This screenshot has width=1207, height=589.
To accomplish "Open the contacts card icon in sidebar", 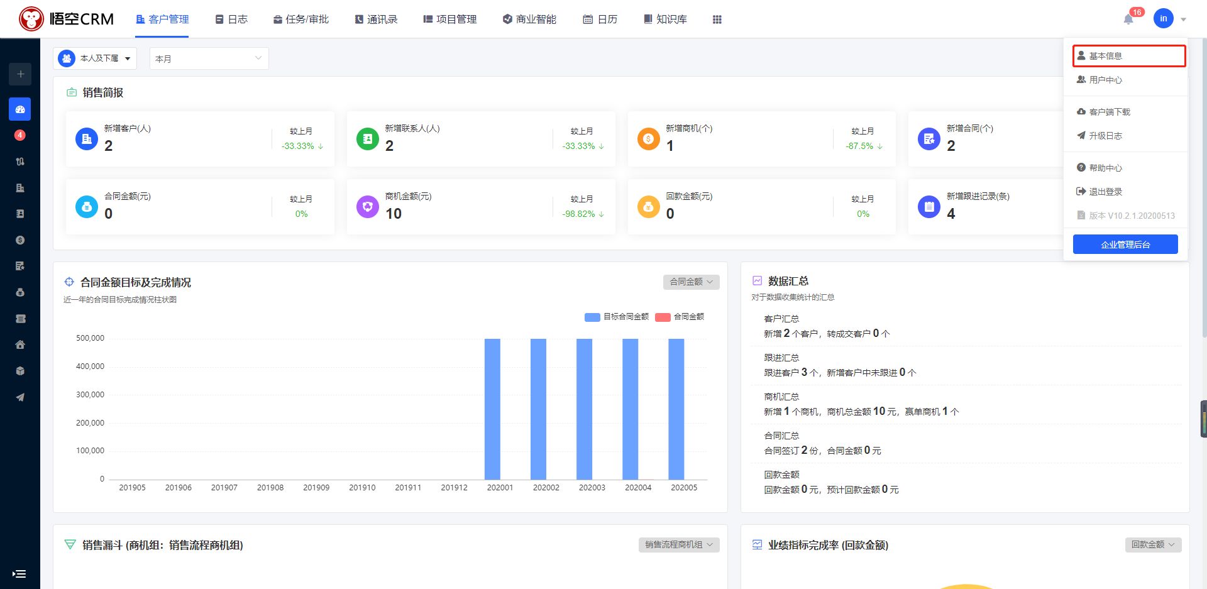I will click(20, 214).
